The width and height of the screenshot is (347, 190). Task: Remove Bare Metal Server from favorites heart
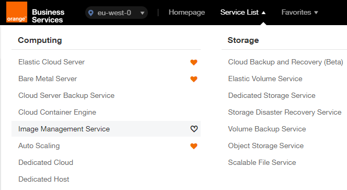[x=194, y=79]
